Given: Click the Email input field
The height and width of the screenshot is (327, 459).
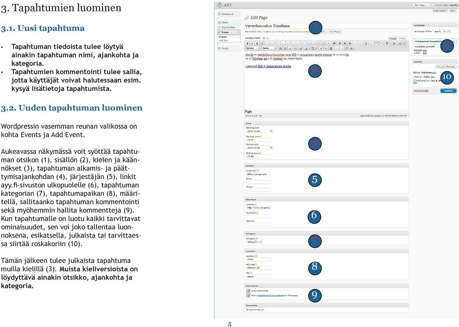Looking at the screenshot, I should 259,182.
